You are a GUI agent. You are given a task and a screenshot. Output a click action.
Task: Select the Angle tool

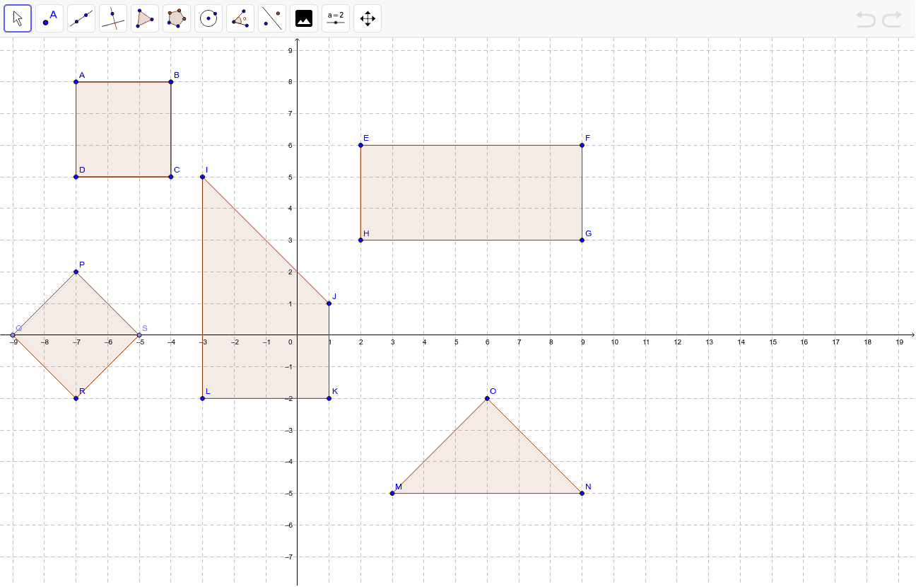[x=240, y=18]
